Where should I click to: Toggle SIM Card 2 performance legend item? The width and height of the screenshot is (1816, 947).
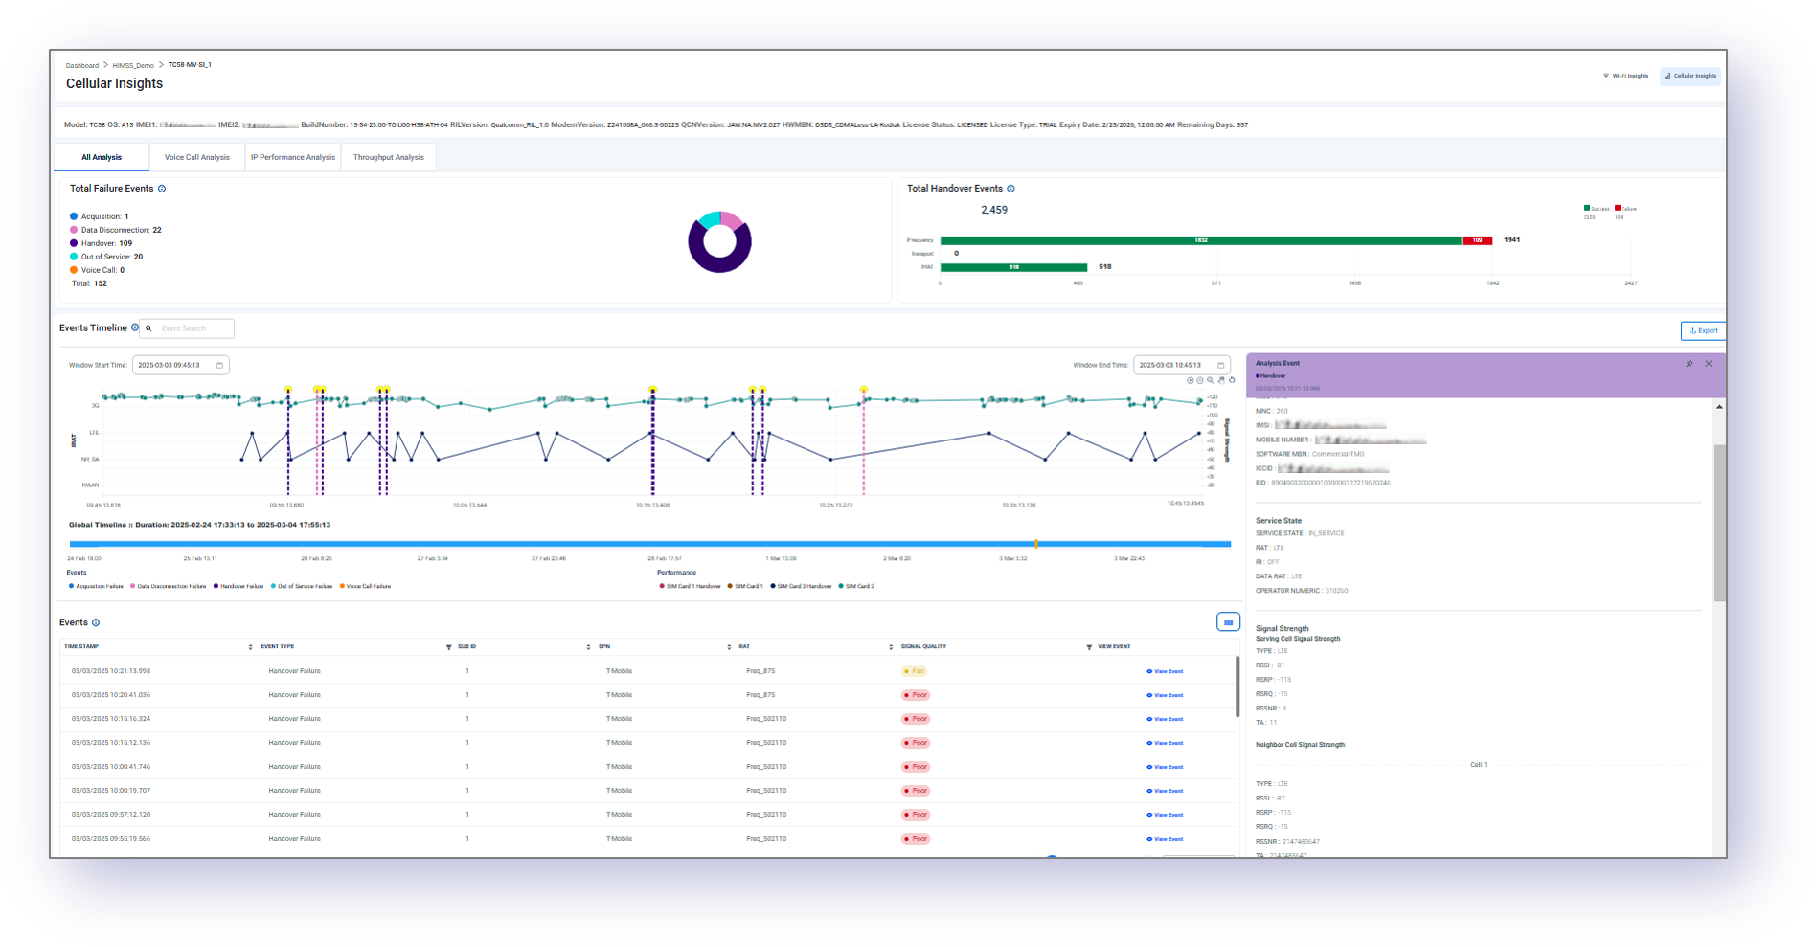click(x=856, y=586)
